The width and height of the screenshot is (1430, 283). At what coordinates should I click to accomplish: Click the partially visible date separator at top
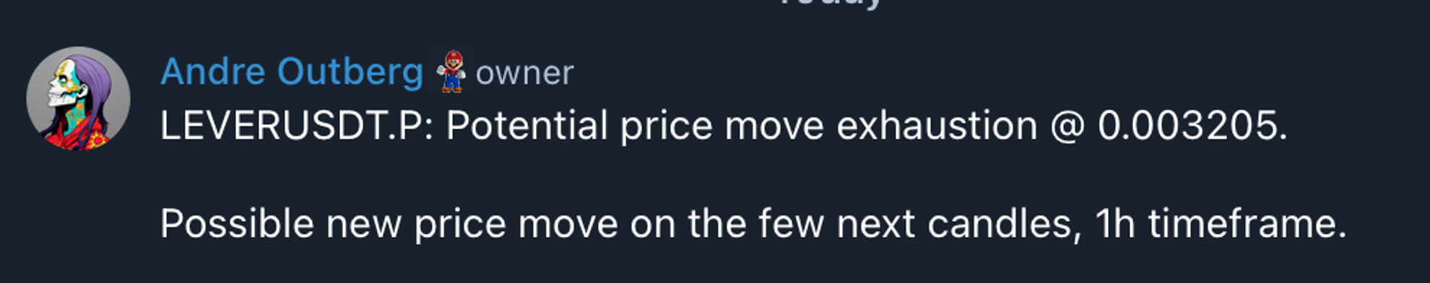831,4
